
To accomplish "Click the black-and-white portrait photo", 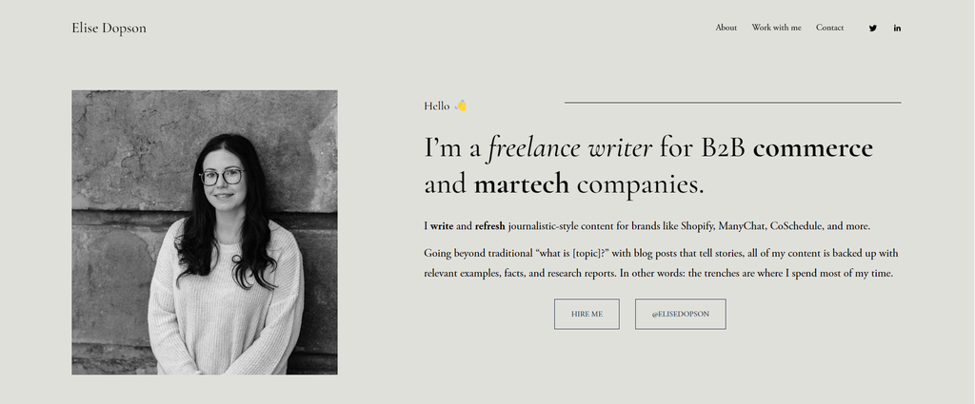I will click(x=205, y=232).
